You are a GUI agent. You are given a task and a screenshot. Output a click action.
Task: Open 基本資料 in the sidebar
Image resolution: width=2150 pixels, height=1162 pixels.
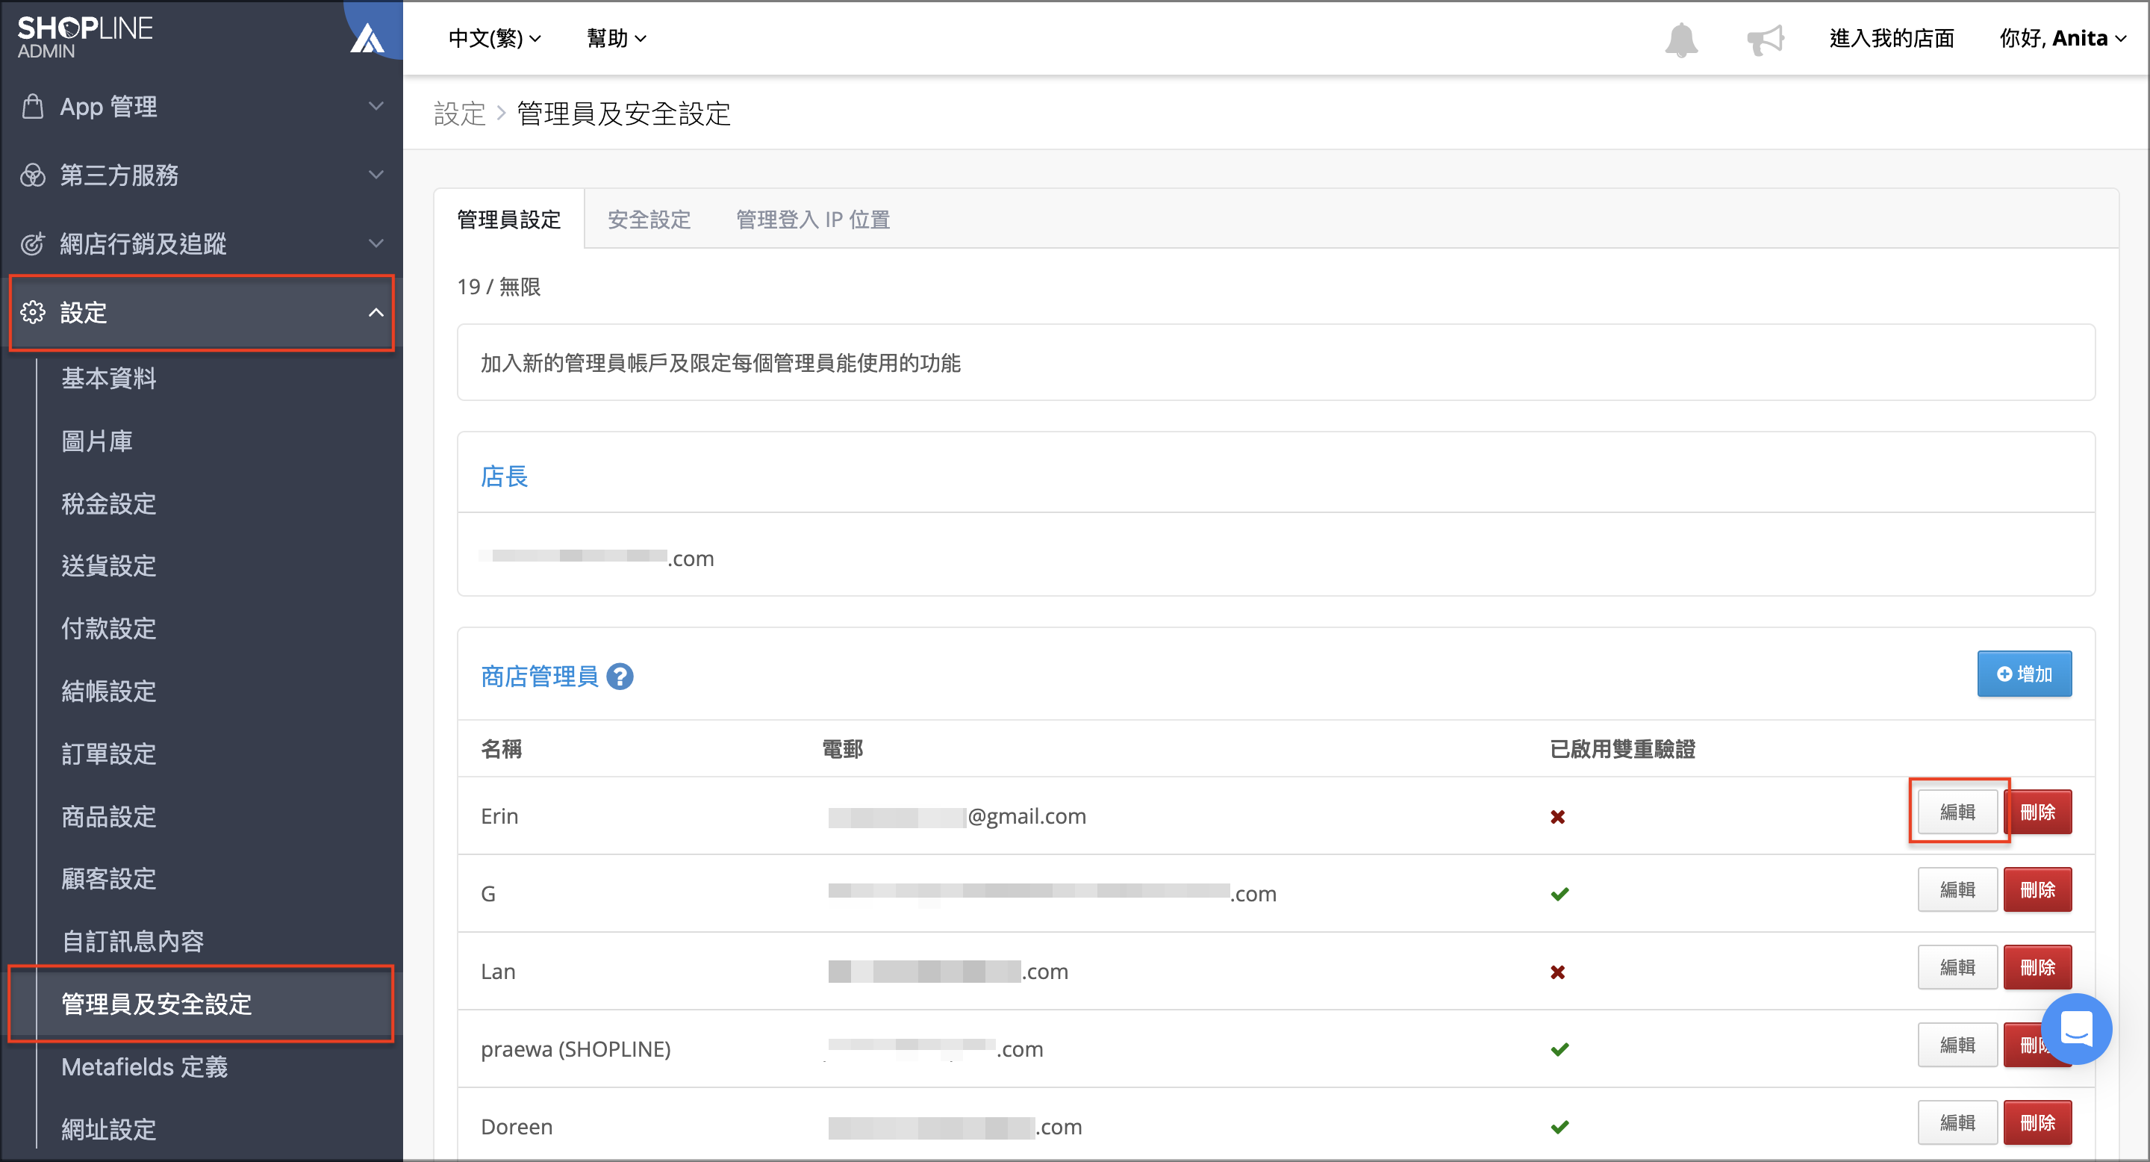pyautogui.click(x=108, y=378)
